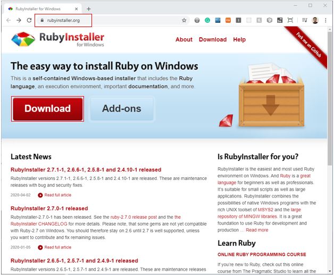
Task: Follow the Ruby link in the sidebar paragraph
Action: (285, 176)
